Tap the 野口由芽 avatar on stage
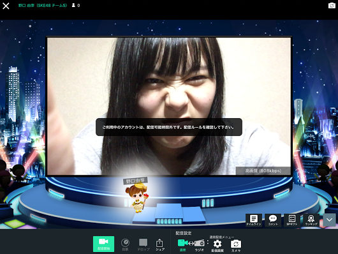This screenshot has height=254, width=338. [x=136, y=198]
